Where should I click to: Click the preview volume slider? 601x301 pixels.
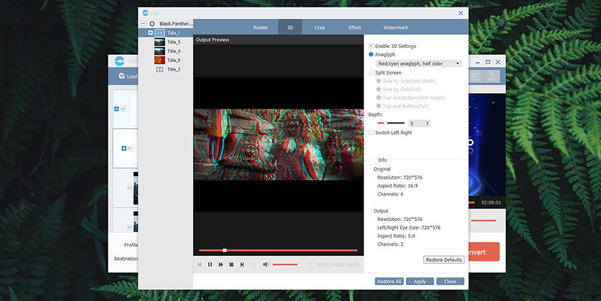286,264
